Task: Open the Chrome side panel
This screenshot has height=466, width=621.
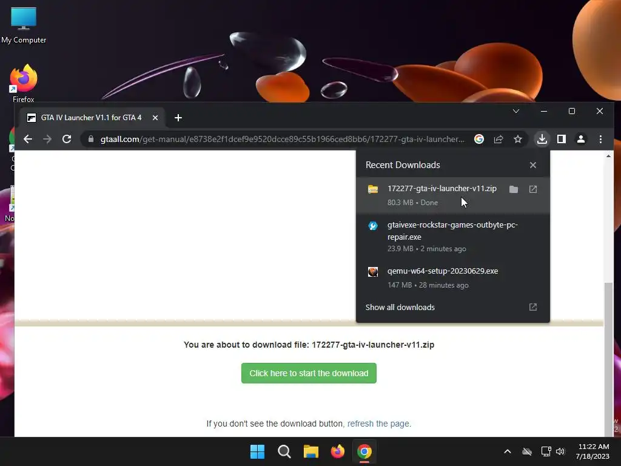Action: pyautogui.click(x=561, y=139)
